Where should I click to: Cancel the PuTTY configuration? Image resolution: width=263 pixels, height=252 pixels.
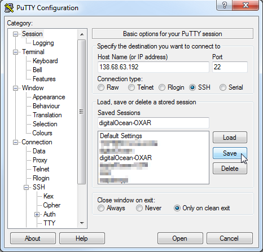(229, 238)
